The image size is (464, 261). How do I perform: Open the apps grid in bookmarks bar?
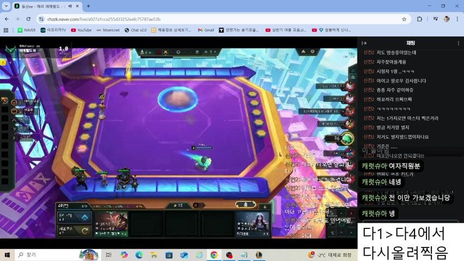point(6,30)
